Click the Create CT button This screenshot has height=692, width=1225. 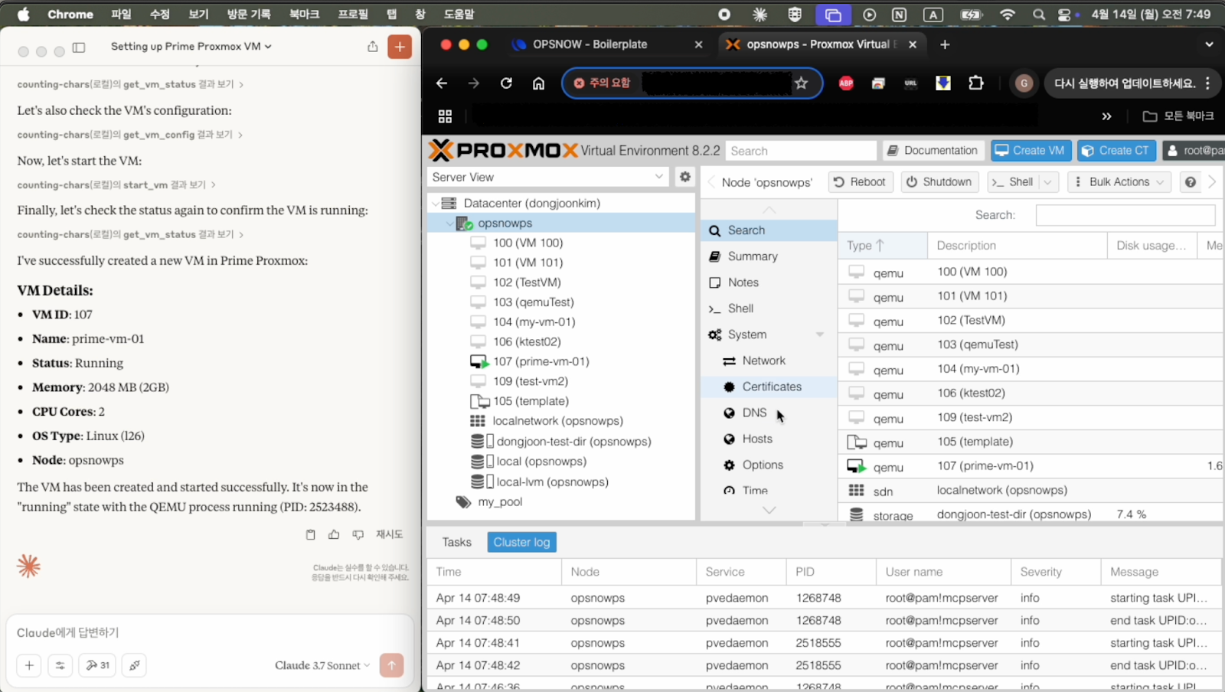1116,151
